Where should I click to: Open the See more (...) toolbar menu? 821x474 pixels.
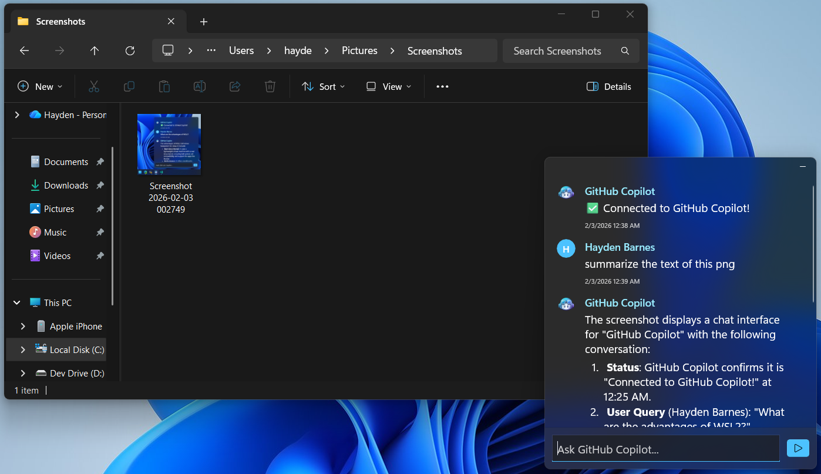tap(442, 86)
